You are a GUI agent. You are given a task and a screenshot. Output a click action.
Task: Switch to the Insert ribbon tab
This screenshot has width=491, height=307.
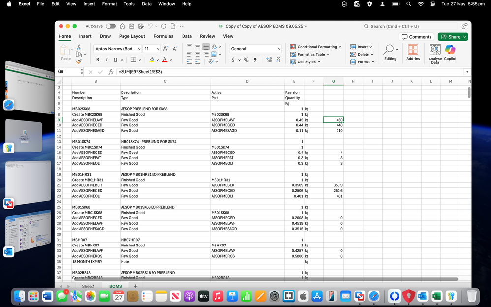[85, 36]
